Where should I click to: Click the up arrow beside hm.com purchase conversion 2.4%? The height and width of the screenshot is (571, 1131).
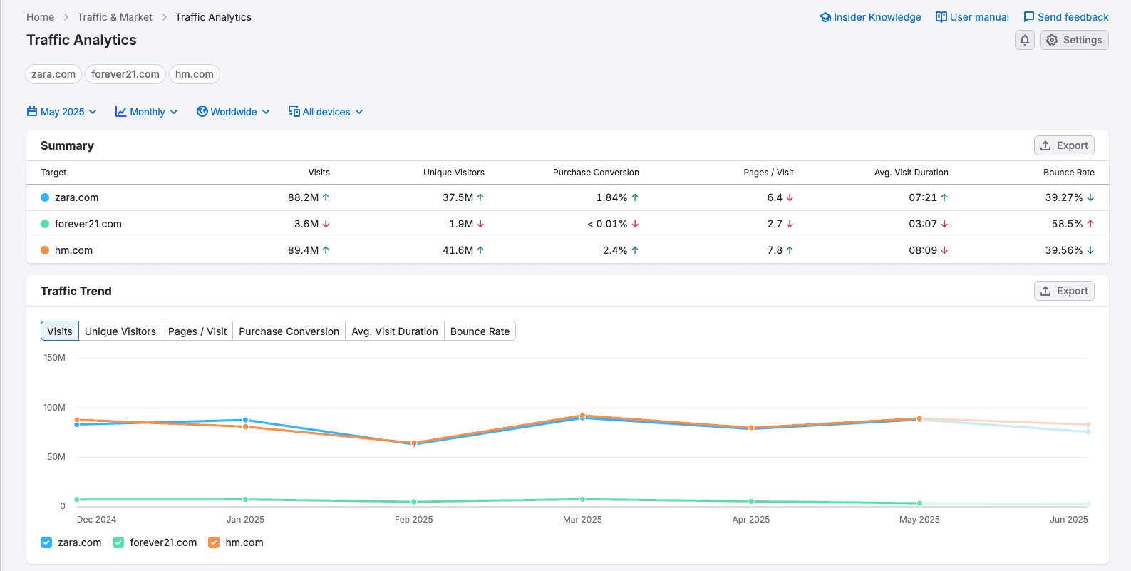point(635,250)
